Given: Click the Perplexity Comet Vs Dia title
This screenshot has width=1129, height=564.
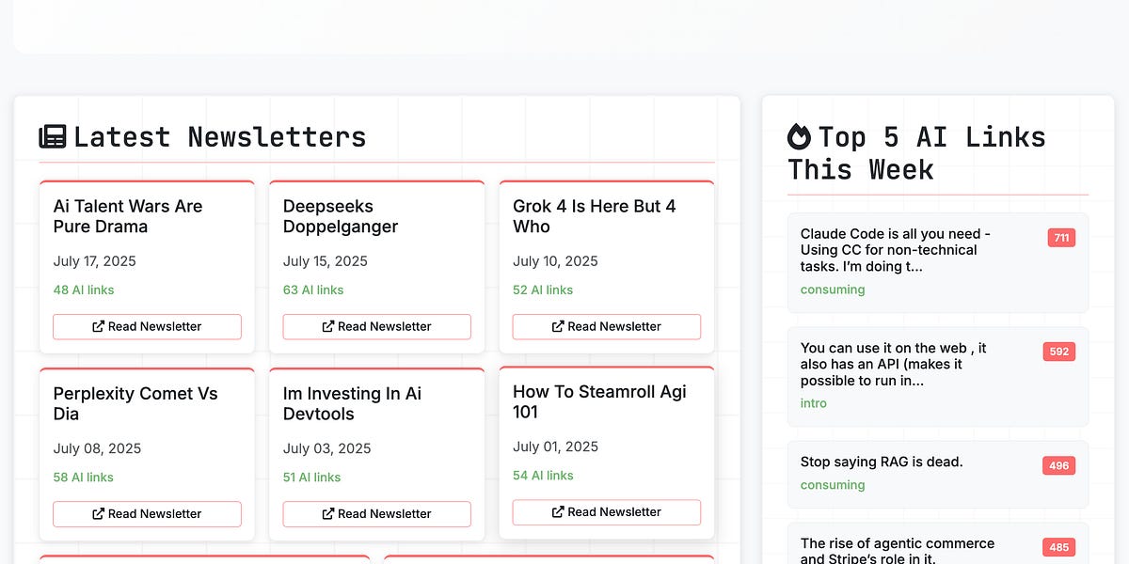Looking at the screenshot, I should click(x=135, y=403).
